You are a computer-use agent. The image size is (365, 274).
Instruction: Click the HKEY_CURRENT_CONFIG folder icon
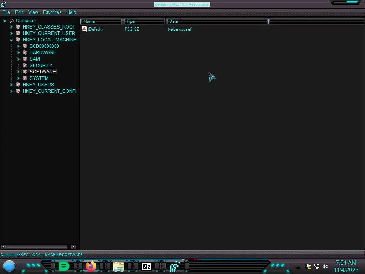click(x=18, y=91)
